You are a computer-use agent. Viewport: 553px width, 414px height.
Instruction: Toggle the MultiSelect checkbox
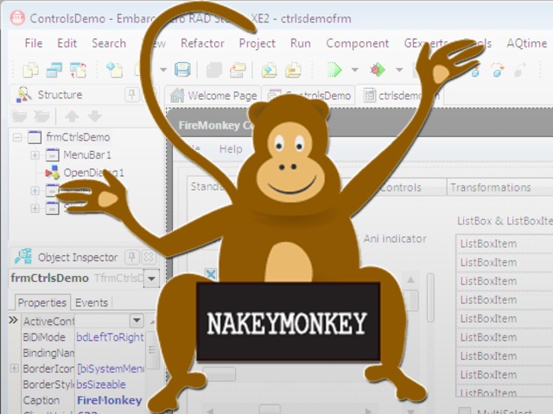(x=465, y=411)
